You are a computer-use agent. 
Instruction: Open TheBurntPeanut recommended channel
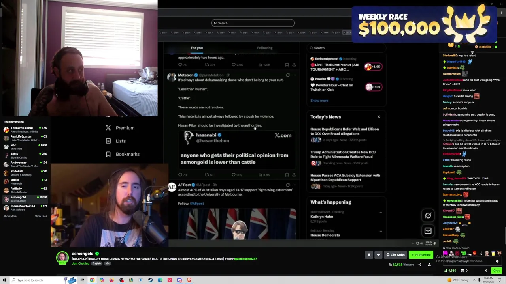(25, 130)
